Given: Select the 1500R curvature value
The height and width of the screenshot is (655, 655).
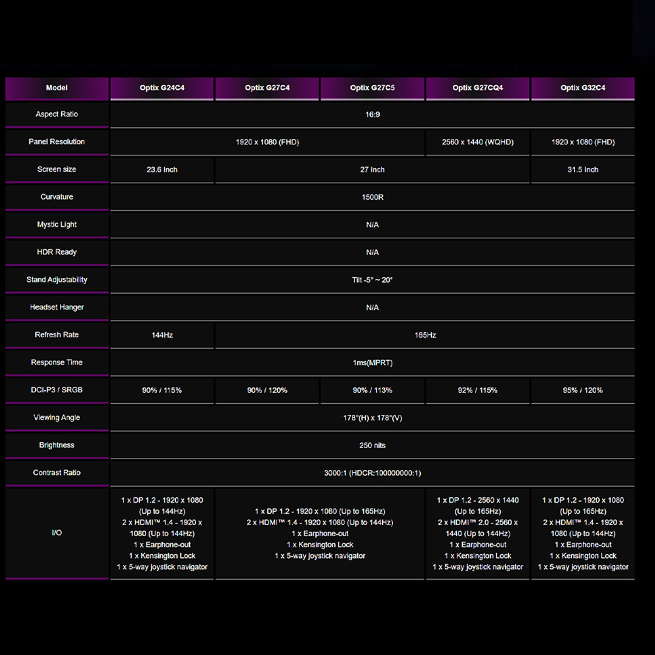Looking at the screenshot, I should (372, 198).
